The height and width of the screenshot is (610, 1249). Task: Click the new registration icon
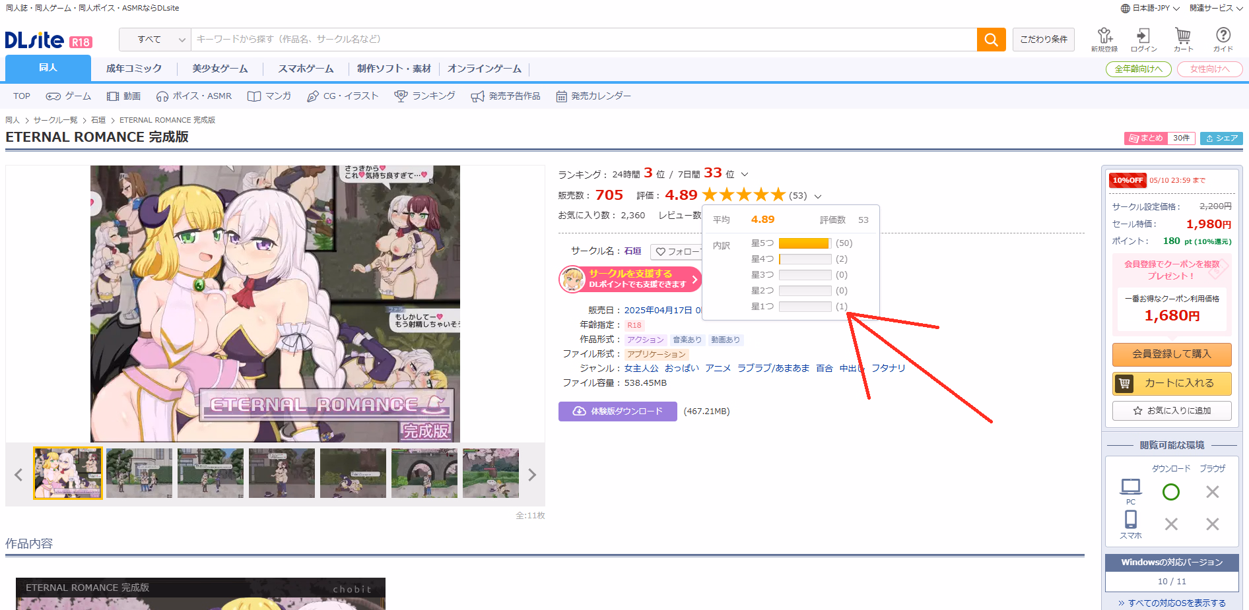click(1104, 40)
